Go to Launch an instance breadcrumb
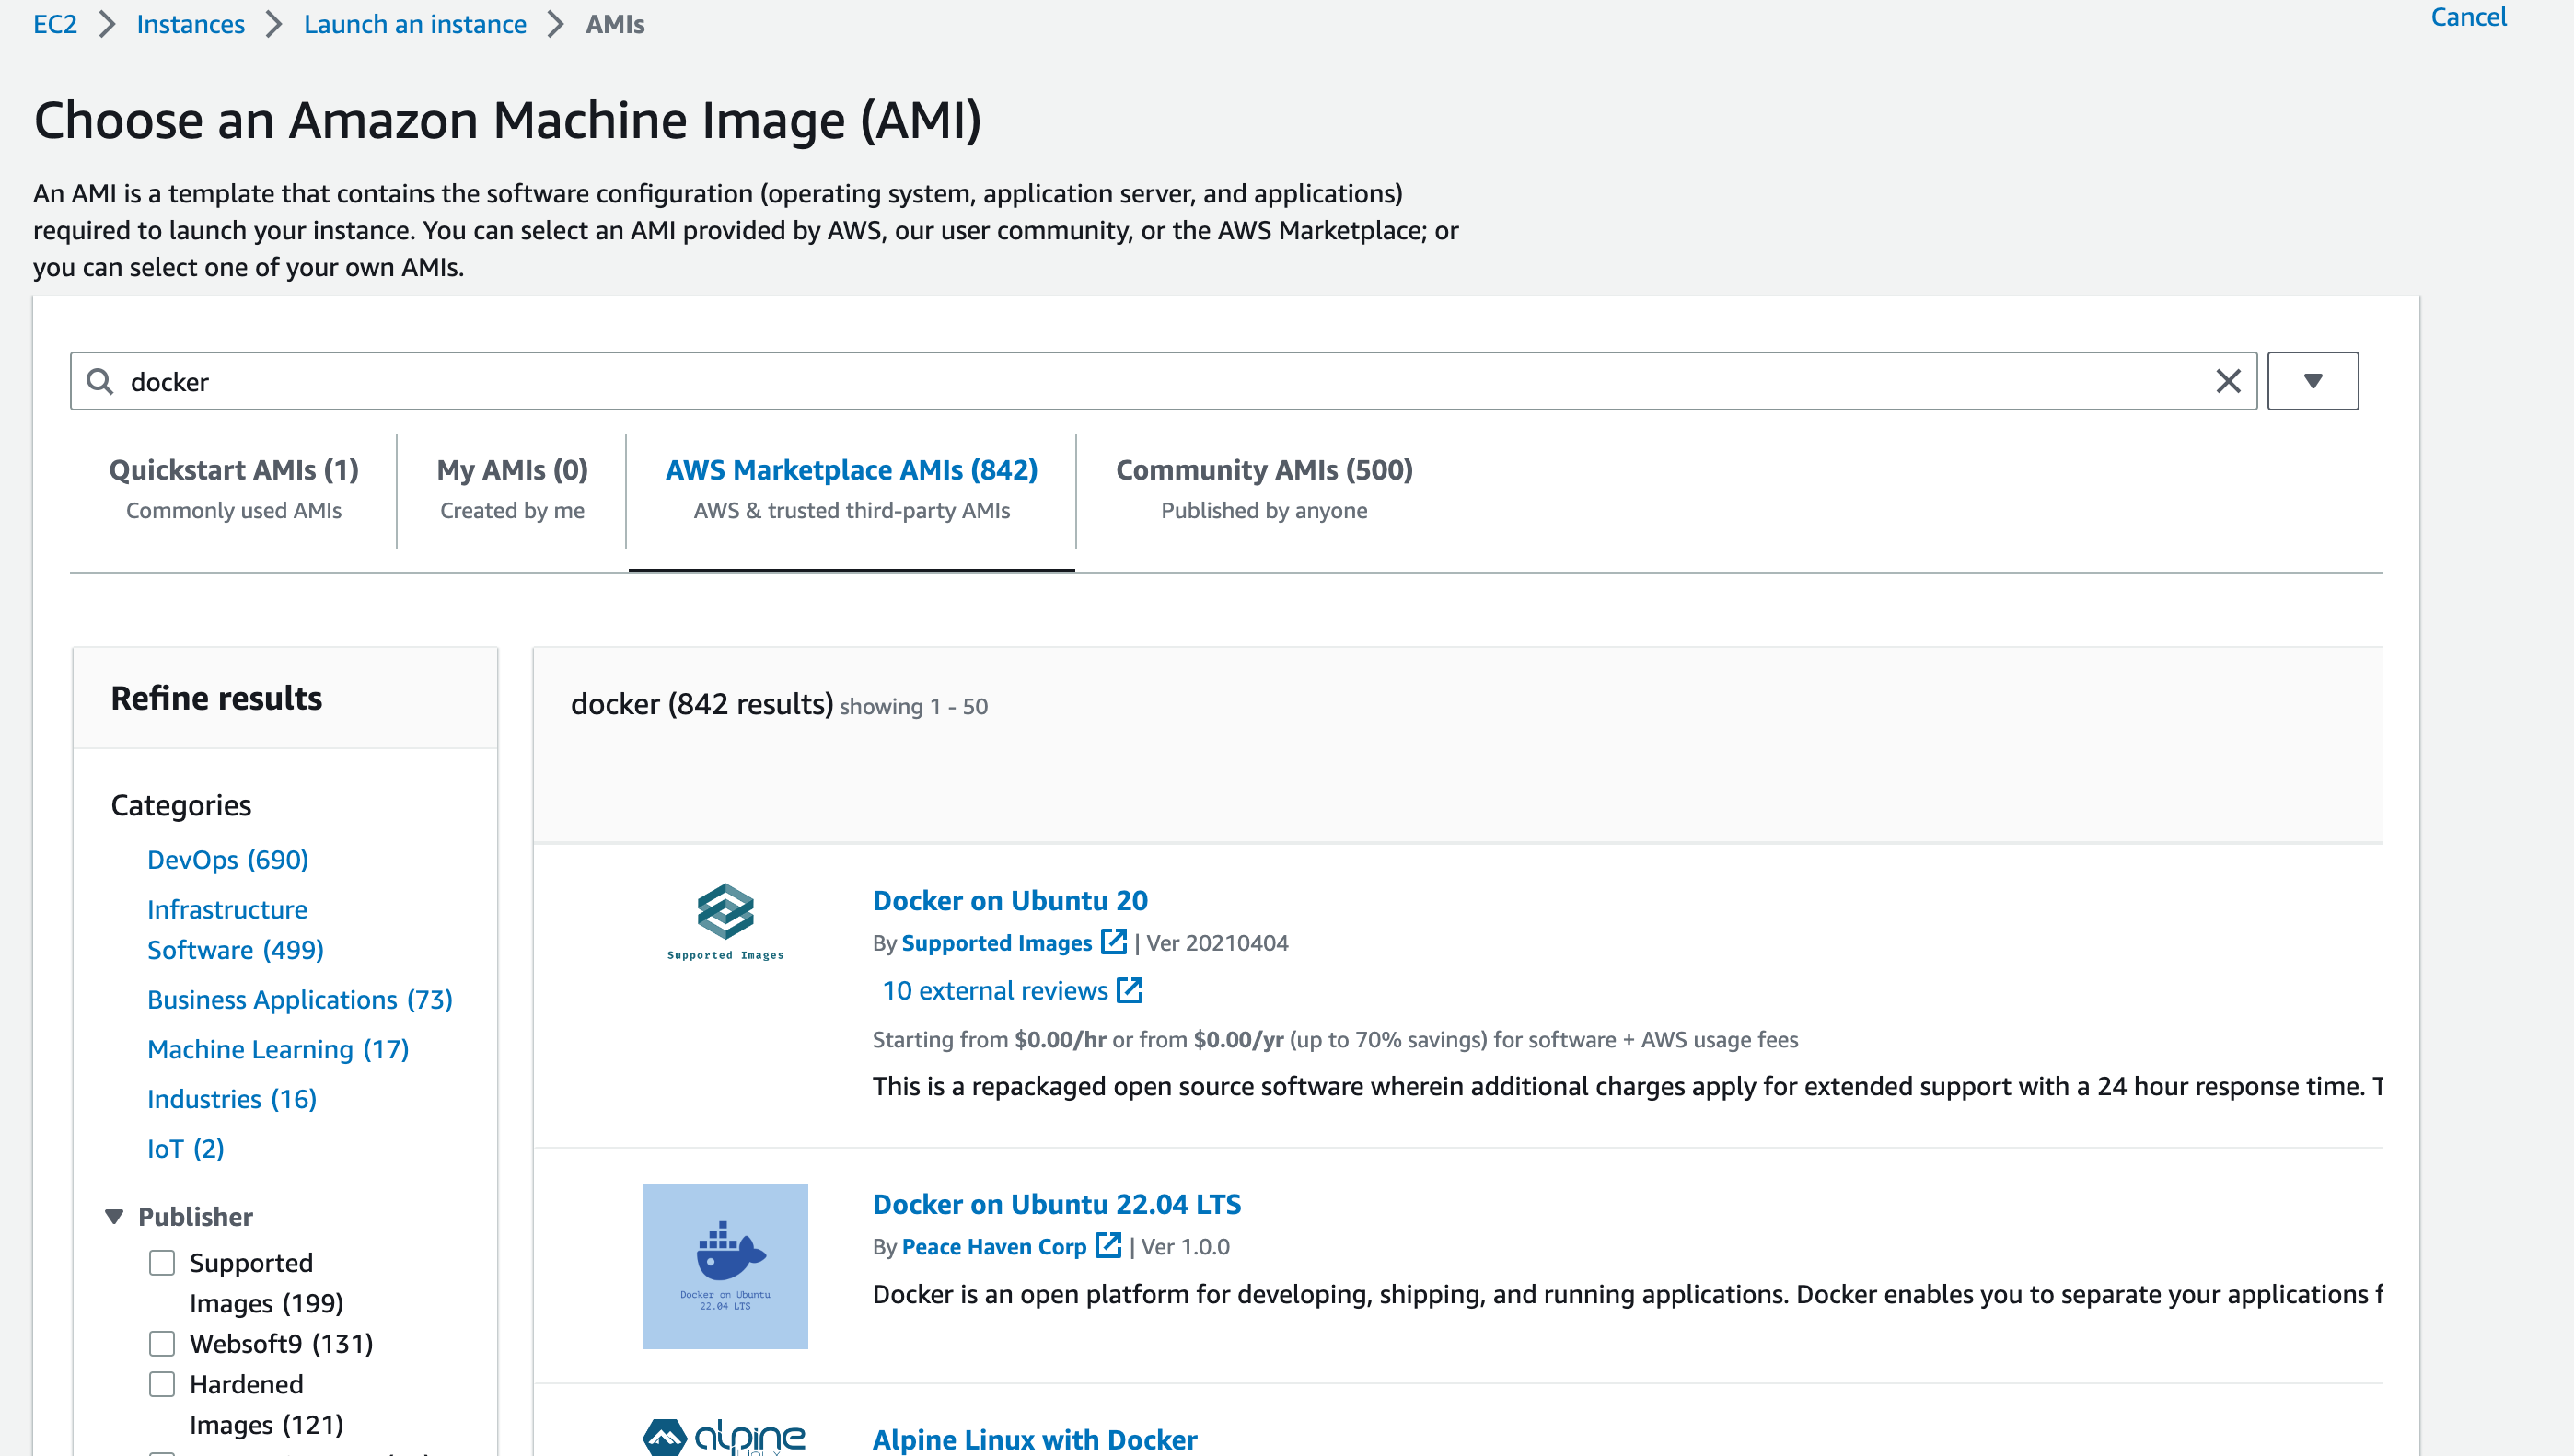This screenshot has width=2574, height=1456. [x=414, y=24]
